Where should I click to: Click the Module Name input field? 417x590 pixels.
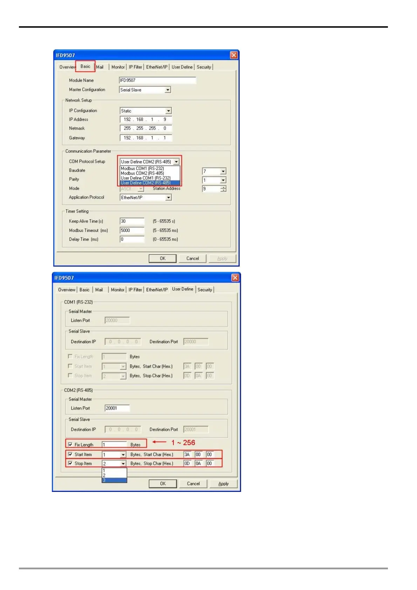click(158, 80)
